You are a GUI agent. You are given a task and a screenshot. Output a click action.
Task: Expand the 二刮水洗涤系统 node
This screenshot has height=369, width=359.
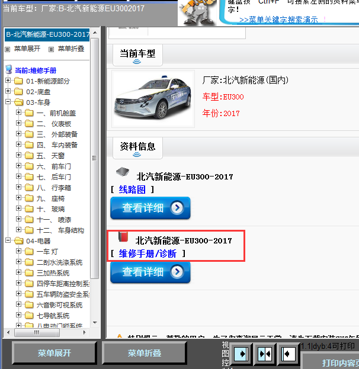18,261
